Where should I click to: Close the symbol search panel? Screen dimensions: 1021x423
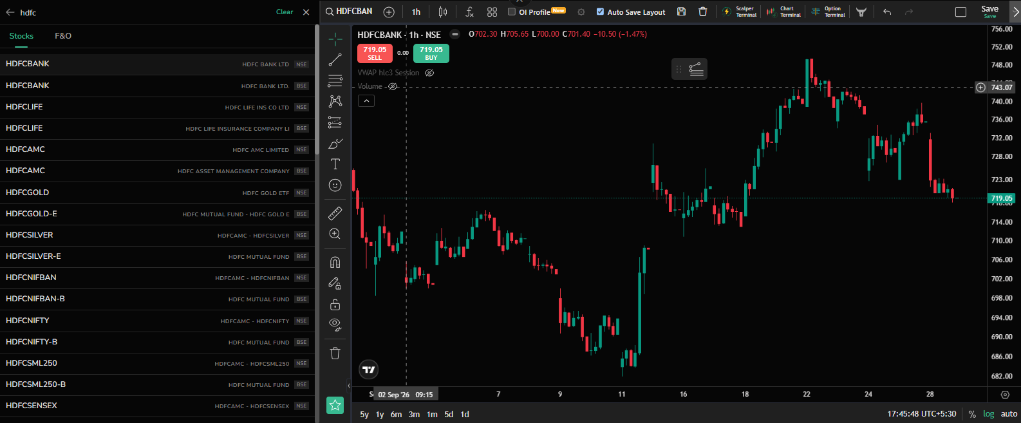306,12
